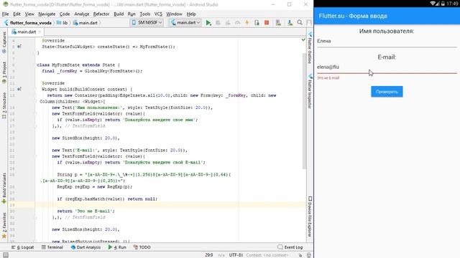Click the profiler gauge icon in toolbar

point(237,22)
